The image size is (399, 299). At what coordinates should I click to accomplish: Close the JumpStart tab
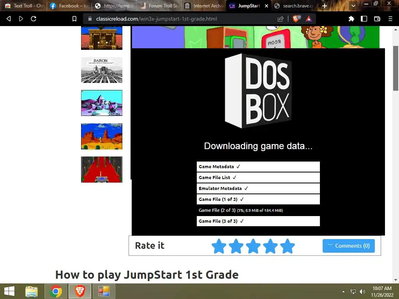pyautogui.click(x=267, y=5)
